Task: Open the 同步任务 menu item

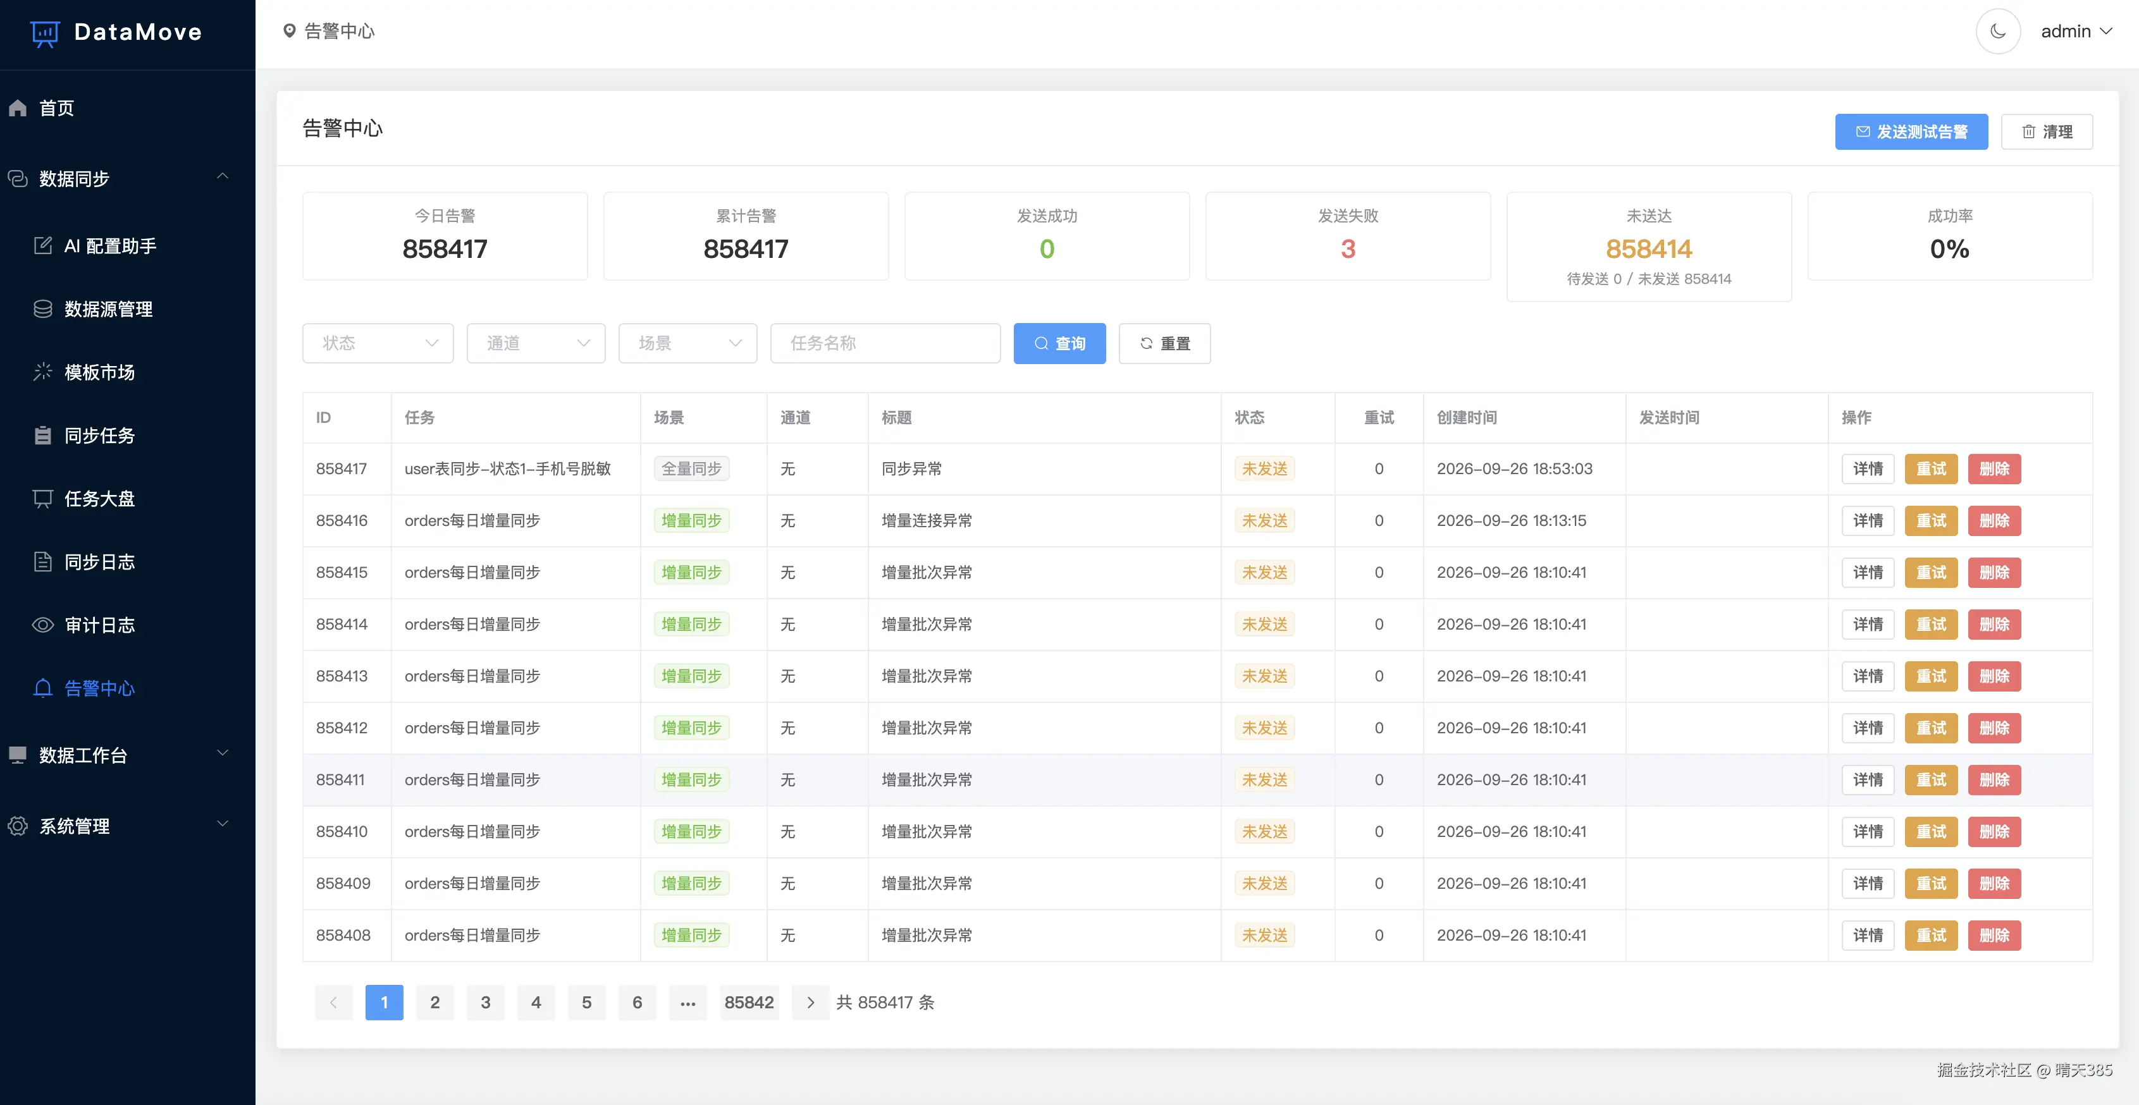Action: 127,435
